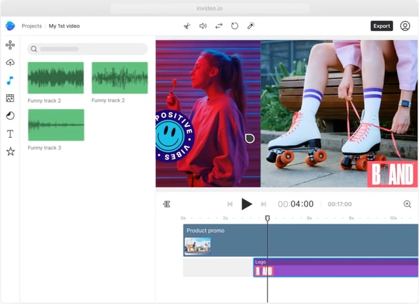
Task: Go to Projects in breadcrumb
Action: click(x=32, y=26)
